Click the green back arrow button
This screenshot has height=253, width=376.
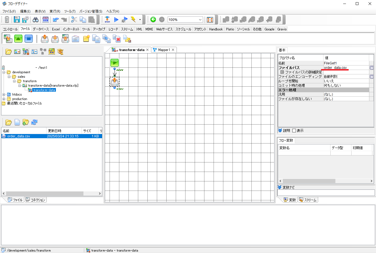coord(153,20)
